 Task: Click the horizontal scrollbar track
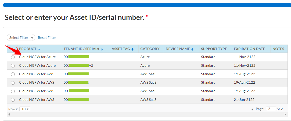pos(147,114)
